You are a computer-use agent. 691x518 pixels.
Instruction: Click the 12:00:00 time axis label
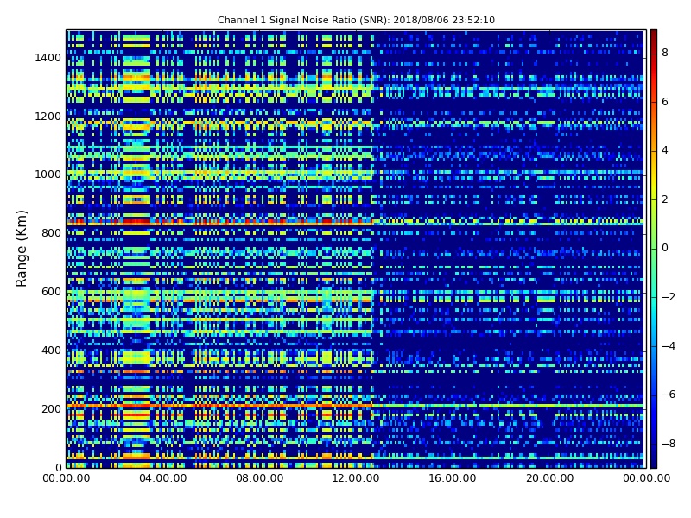click(356, 478)
